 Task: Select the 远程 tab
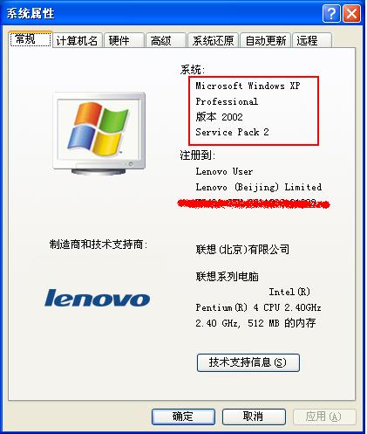[312, 40]
